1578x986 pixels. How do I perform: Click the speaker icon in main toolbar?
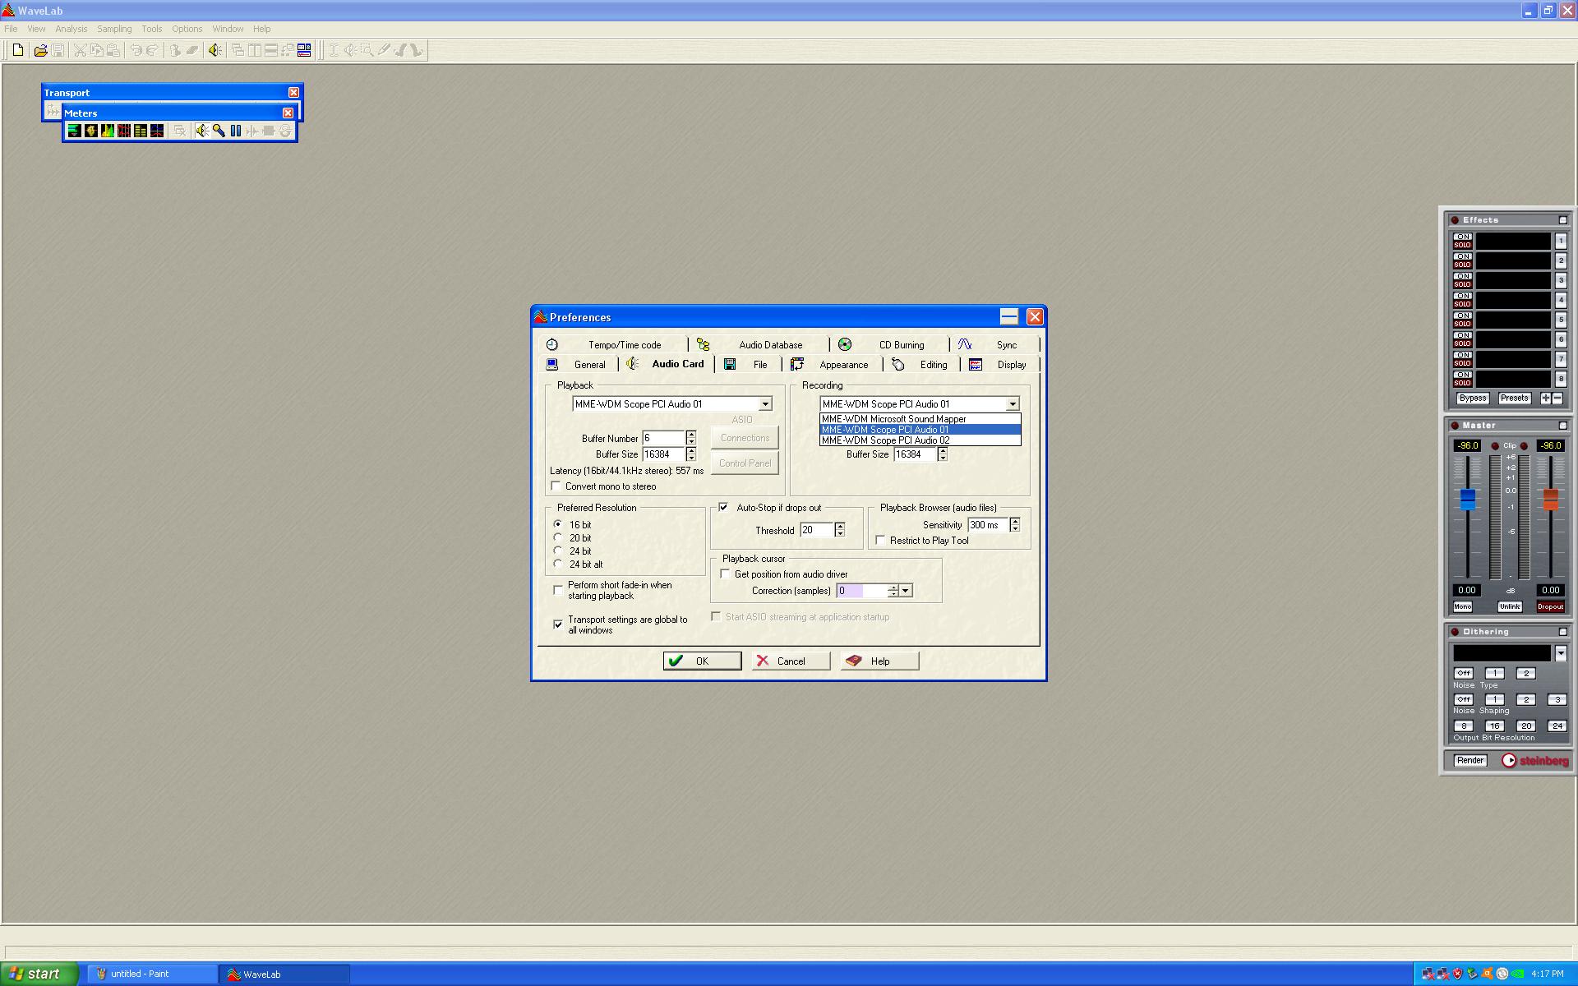tap(215, 50)
